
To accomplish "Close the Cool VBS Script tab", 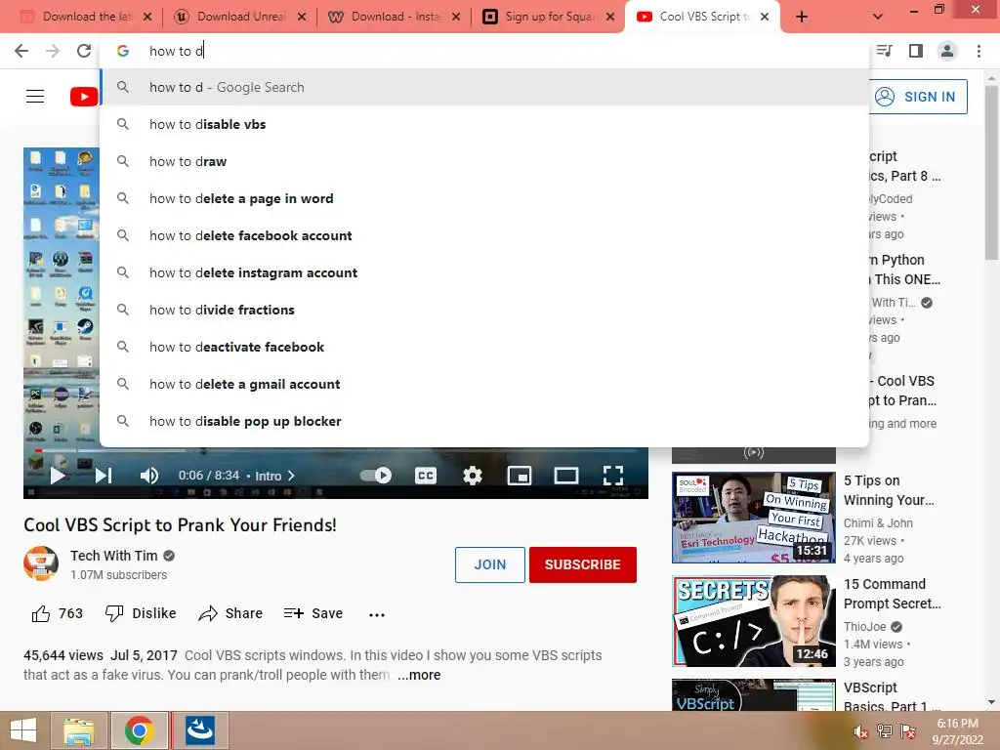I will pos(765,17).
